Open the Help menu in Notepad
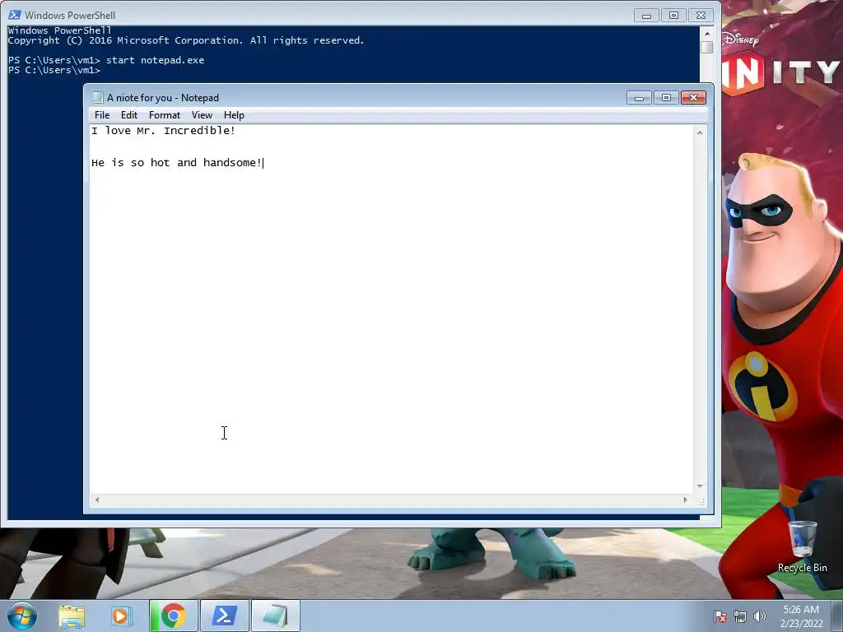Image resolution: width=843 pixels, height=632 pixels. (234, 115)
